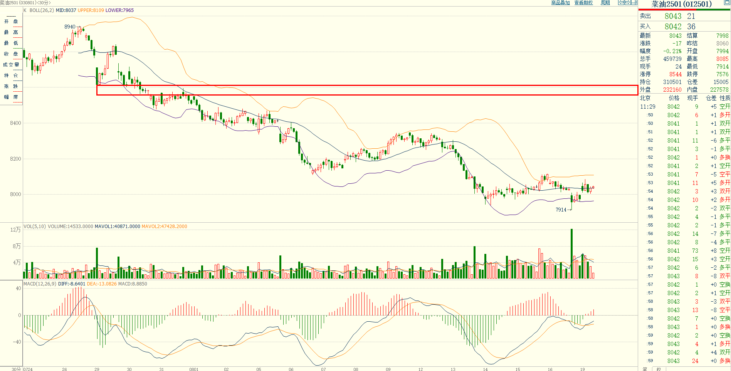
Task: Select the tick row with volume 73
Action: pos(685,251)
